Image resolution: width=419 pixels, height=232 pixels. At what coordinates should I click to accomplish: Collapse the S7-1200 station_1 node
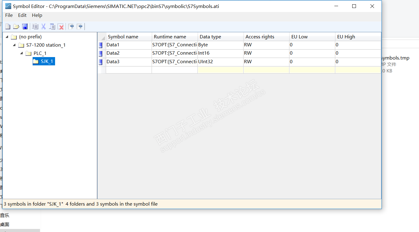(14, 45)
